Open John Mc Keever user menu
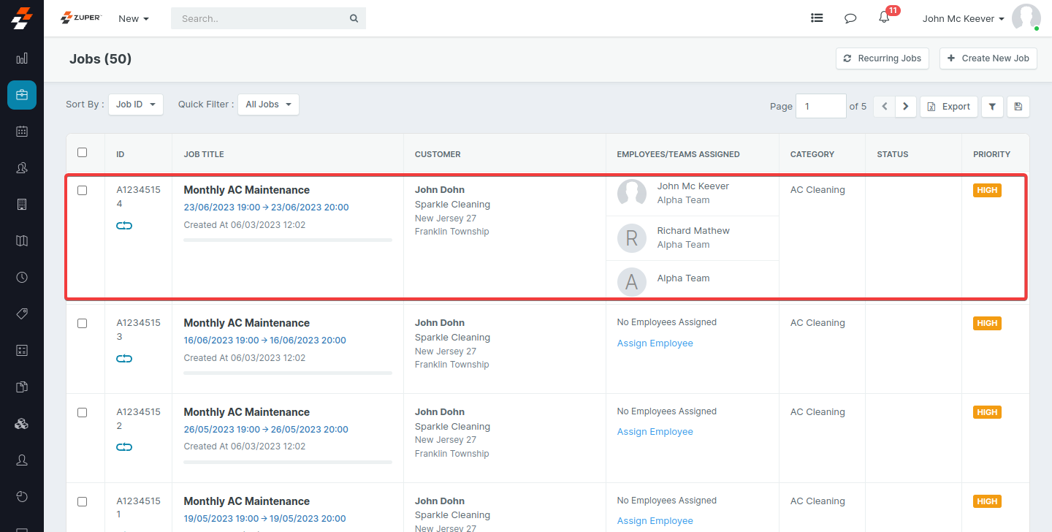1052x532 pixels. [963, 18]
